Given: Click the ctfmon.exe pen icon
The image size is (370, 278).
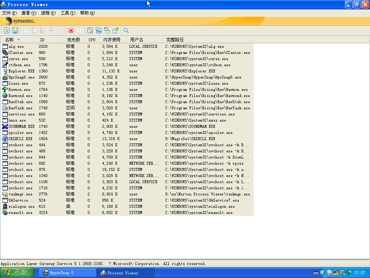Looking at the screenshot, I should [x=5, y=65].
